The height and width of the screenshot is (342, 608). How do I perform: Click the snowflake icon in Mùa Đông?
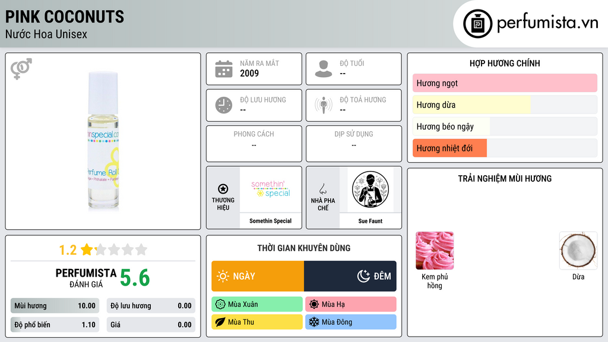(x=314, y=322)
